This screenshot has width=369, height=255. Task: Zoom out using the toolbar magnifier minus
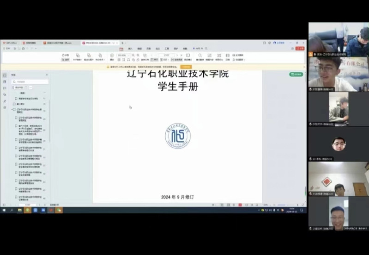pyautogui.click(x=133, y=55)
